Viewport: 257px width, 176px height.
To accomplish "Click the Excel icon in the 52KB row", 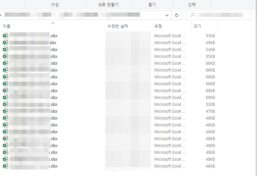I will tap(6, 104).
